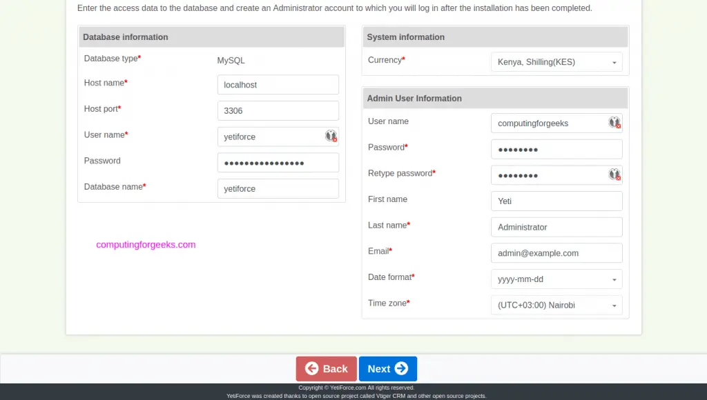Image resolution: width=707 pixels, height=400 pixels.
Task: Open the Currency dropdown
Action: pos(556,62)
